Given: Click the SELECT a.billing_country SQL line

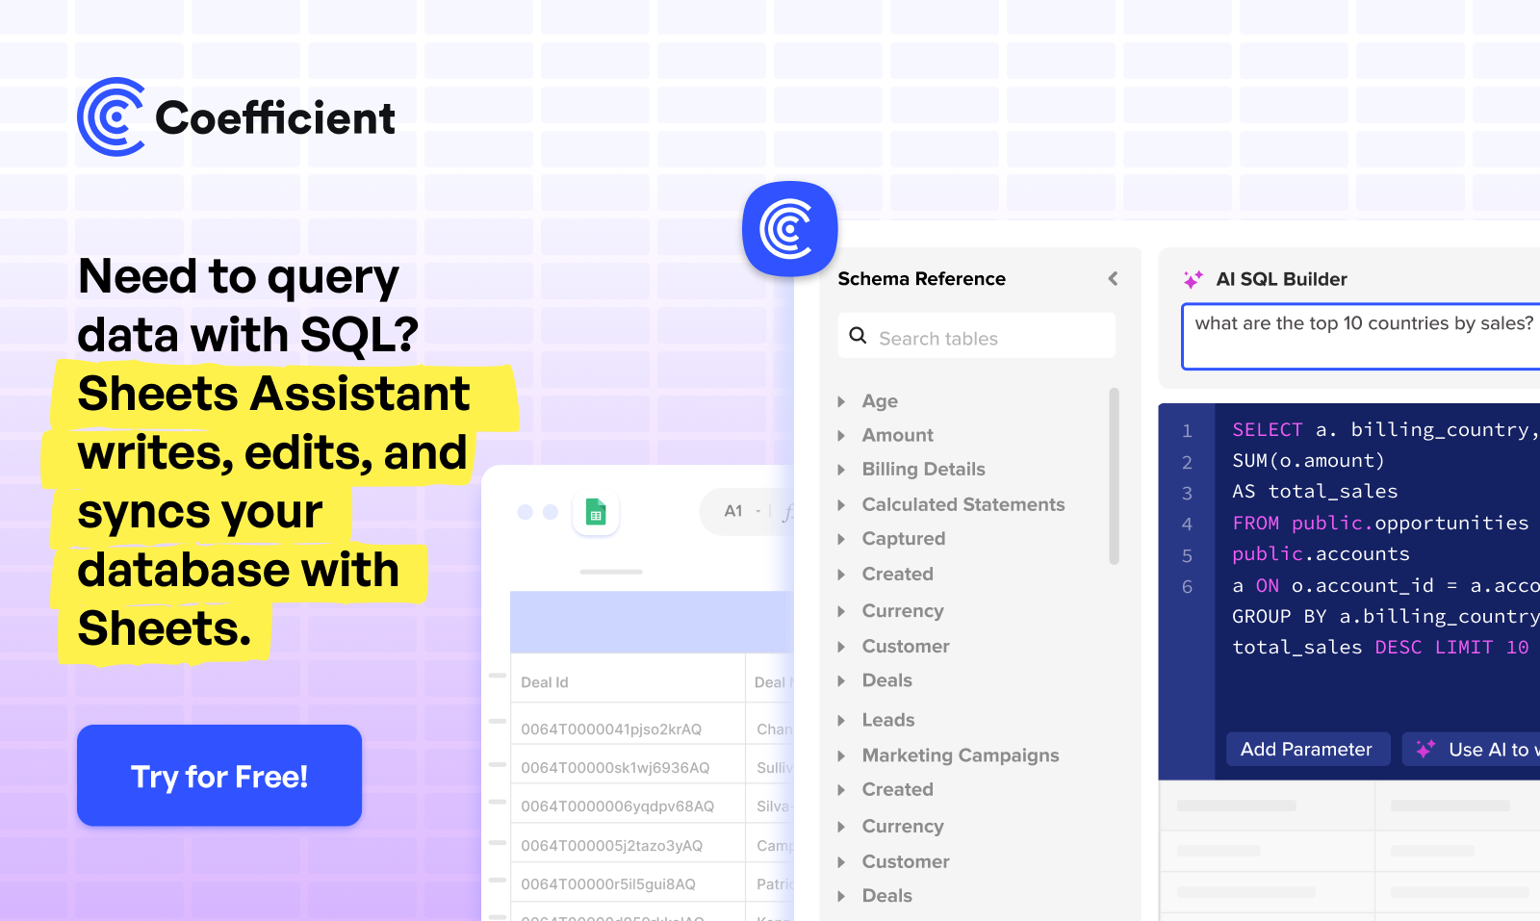Looking at the screenshot, I should click(x=1385, y=429).
